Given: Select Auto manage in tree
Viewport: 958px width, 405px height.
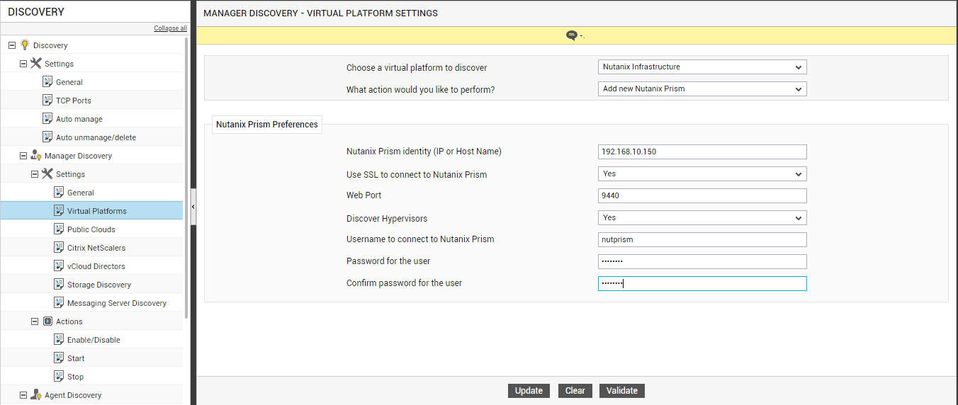Looking at the screenshot, I should (x=79, y=119).
